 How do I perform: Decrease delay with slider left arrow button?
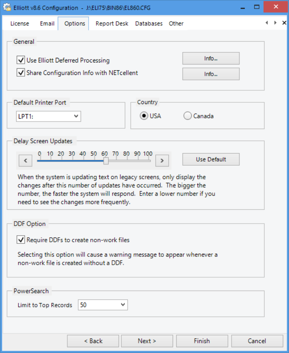pos(25,161)
